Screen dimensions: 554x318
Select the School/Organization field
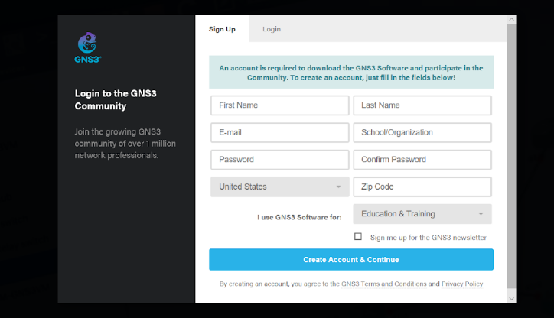pyautogui.click(x=422, y=132)
